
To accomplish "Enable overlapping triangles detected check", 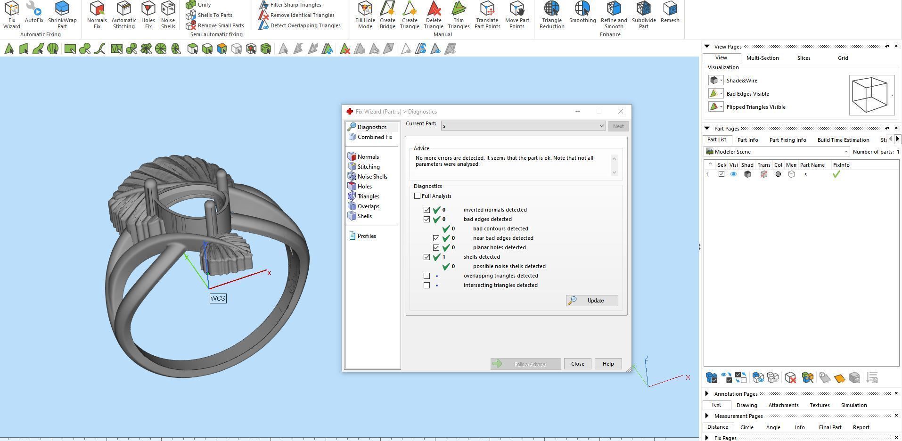I will 427,276.
